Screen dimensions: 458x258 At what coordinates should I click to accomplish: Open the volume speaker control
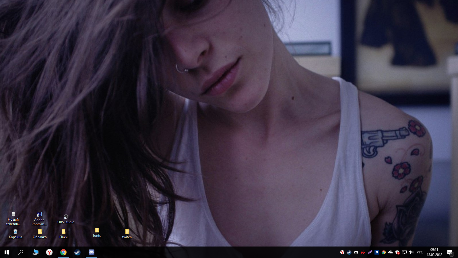[x=411, y=252]
